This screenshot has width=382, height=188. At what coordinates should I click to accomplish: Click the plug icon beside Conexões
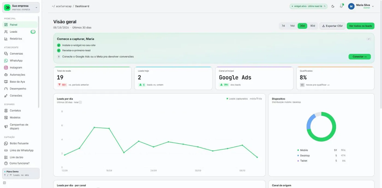tap(6, 96)
